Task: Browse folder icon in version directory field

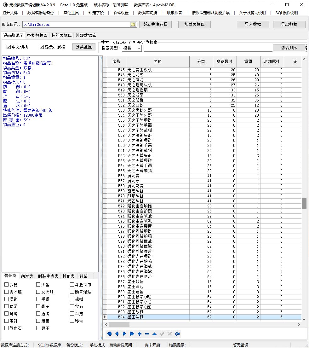Action: click(x=133, y=24)
